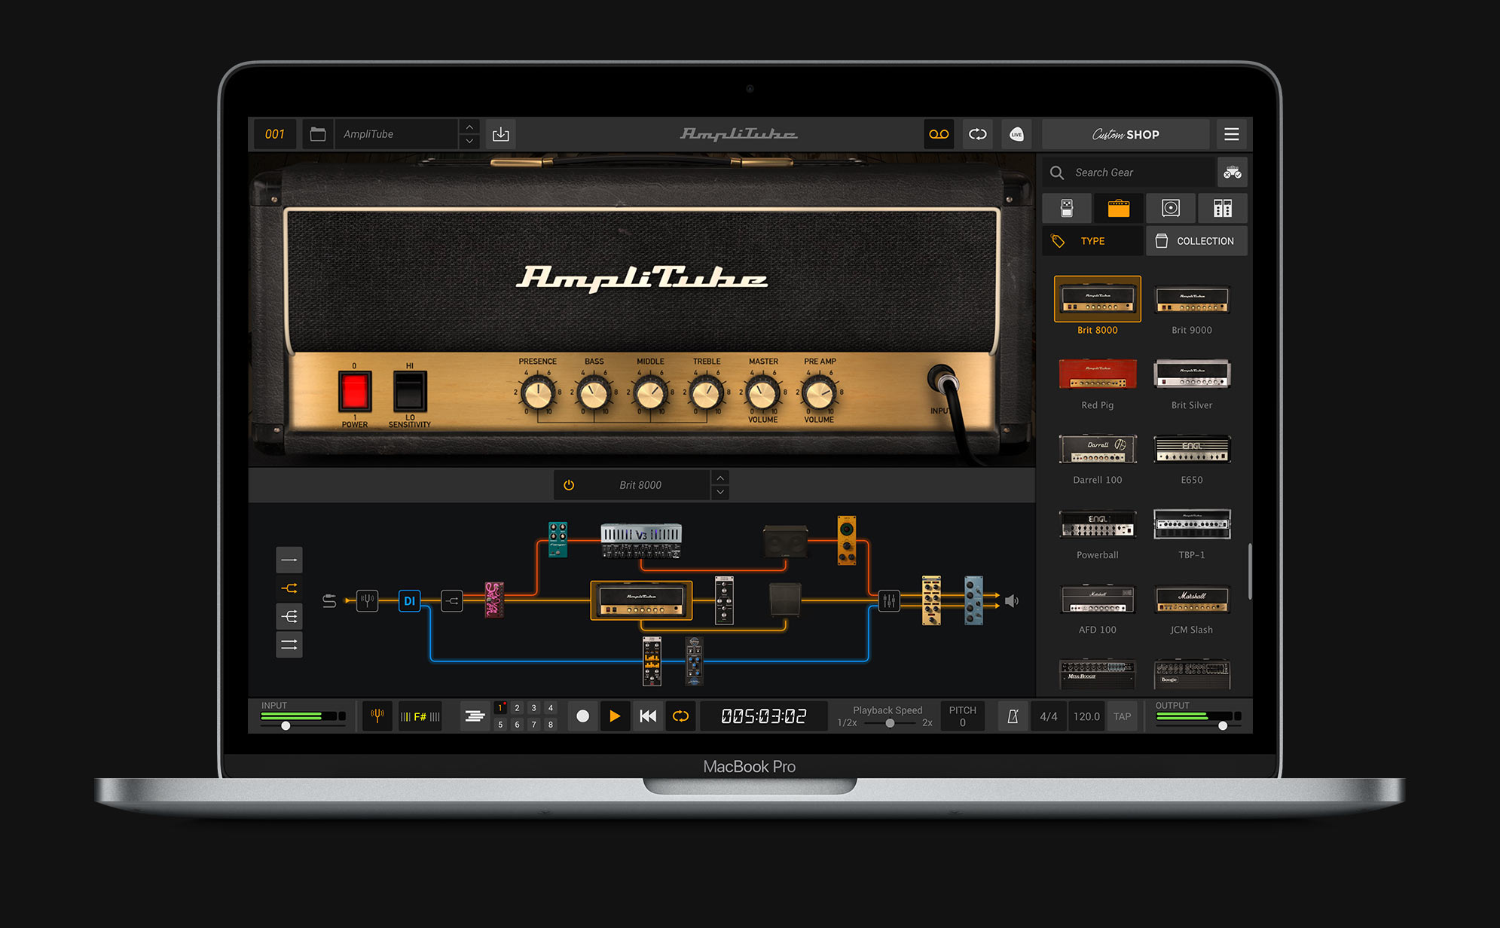Switch to previous amp model arrow
This screenshot has height=928, width=1500.
720,478
